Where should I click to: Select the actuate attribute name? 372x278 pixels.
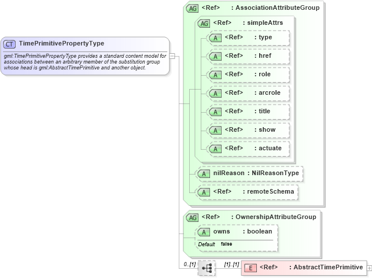270,148
